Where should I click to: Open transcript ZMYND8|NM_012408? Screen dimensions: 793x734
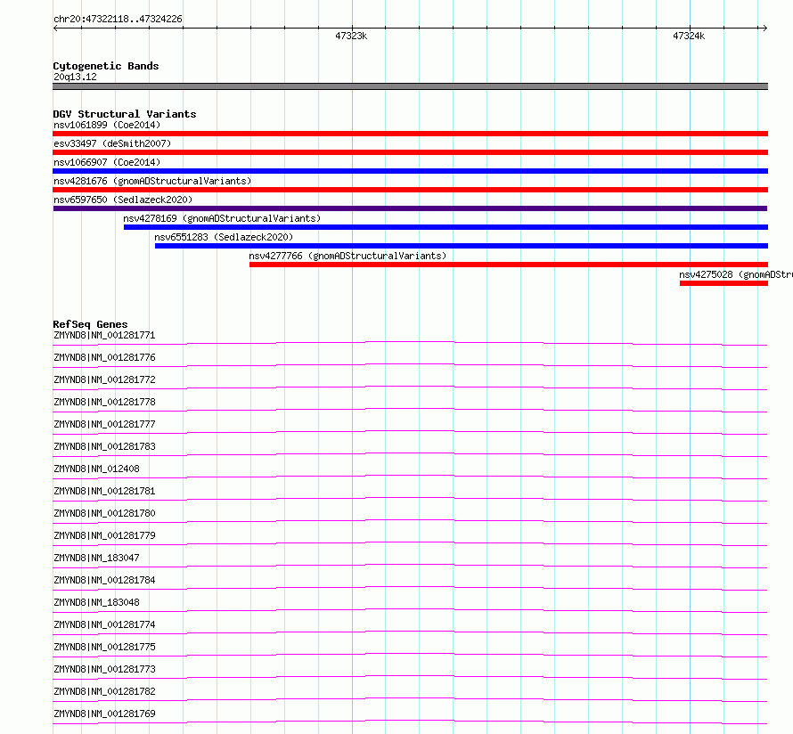tap(96, 469)
